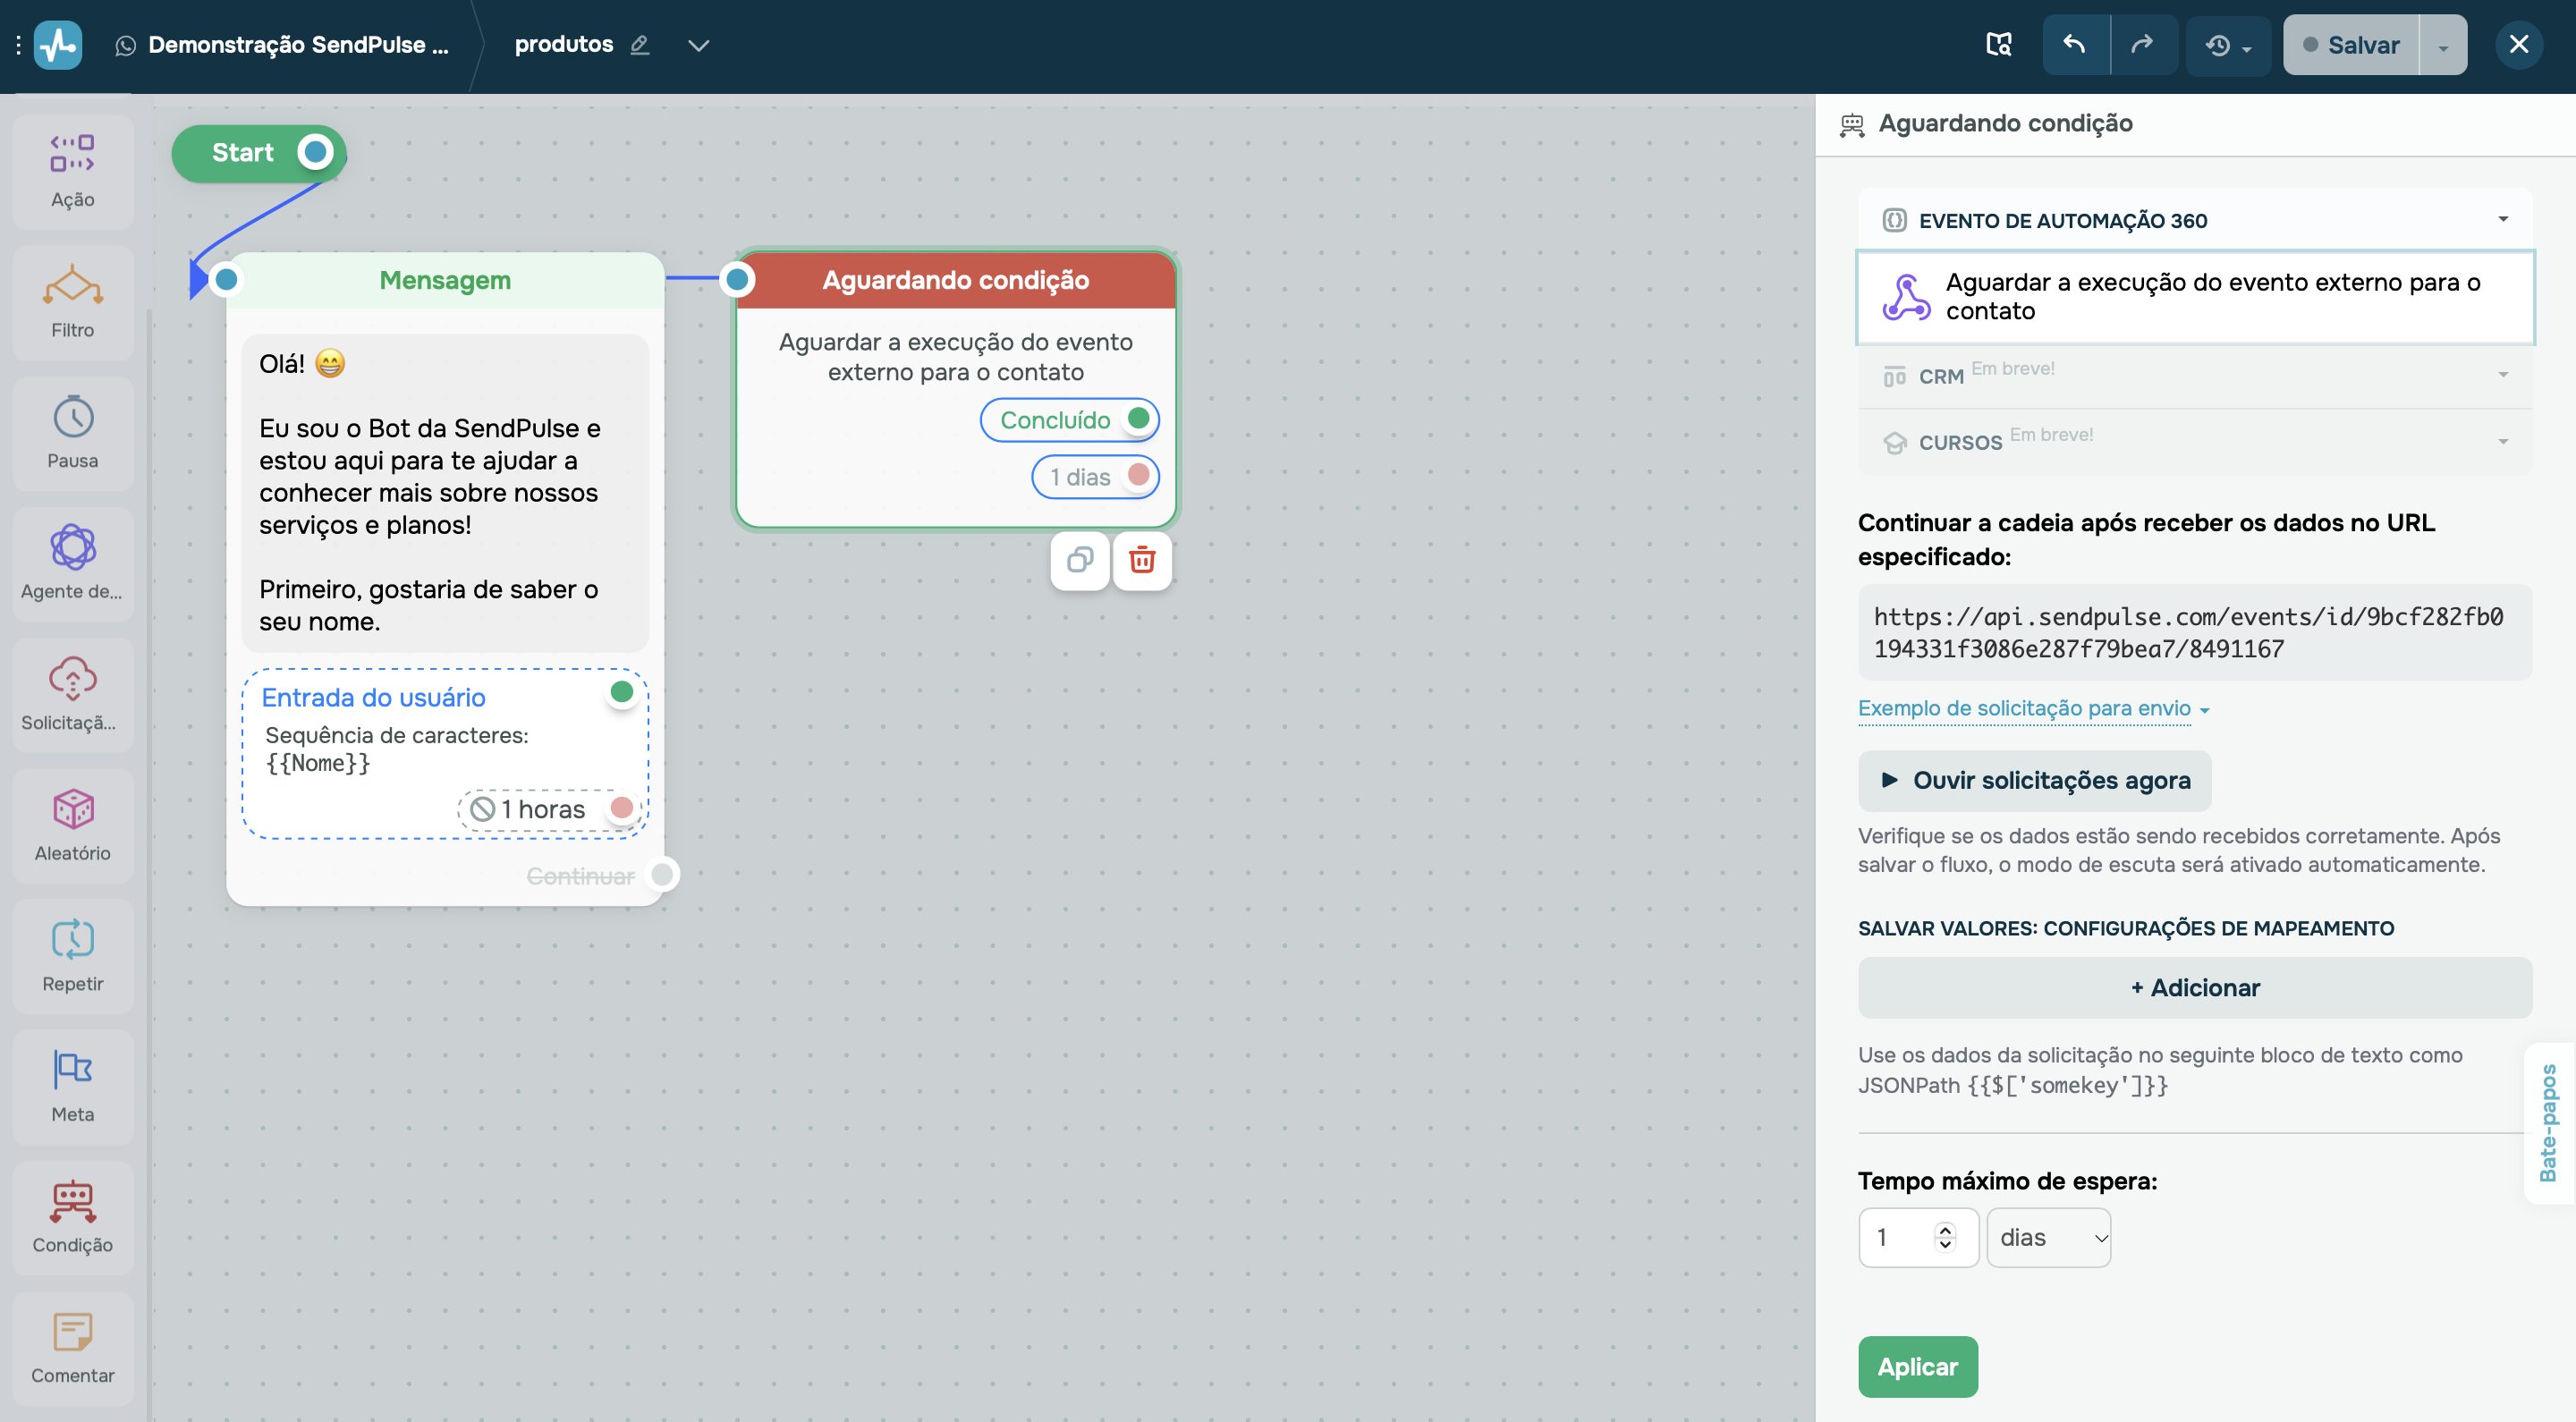The height and width of the screenshot is (1422, 2576).
Task: Click the Concluído output label
Action: 1055,420
